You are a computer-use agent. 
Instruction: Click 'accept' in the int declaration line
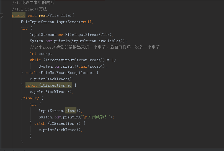pyautogui.click(x=45, y=54)
